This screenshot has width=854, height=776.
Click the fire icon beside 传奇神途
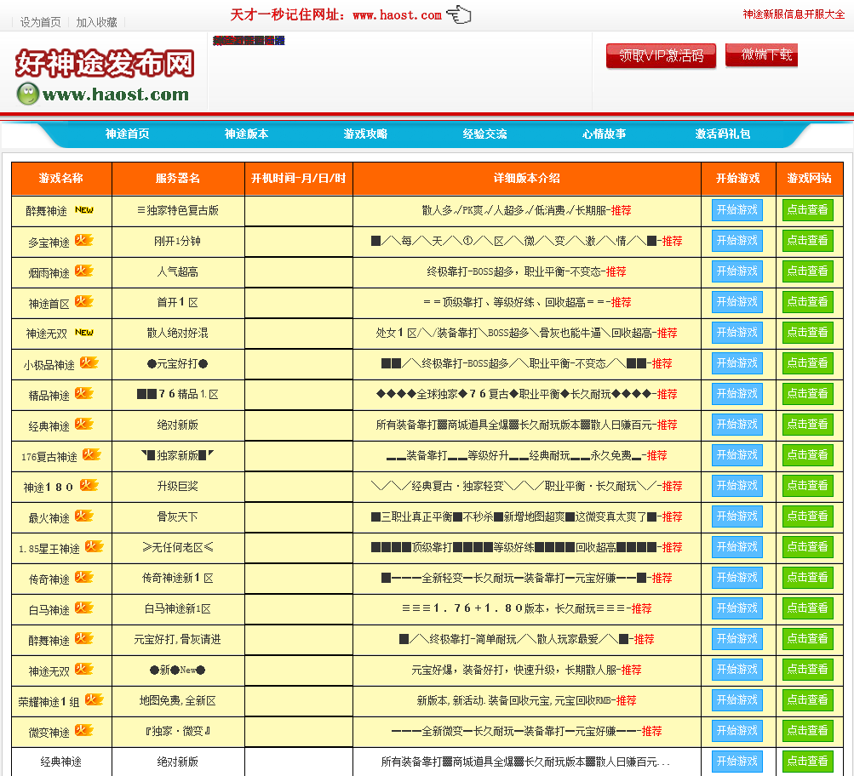(x=84, y=578)
